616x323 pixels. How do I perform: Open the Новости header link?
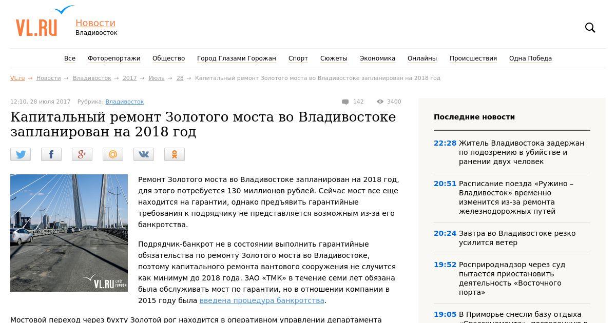point(95,23)
